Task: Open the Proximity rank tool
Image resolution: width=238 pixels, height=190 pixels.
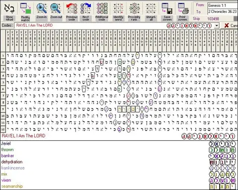Action: tap(134, 8)
